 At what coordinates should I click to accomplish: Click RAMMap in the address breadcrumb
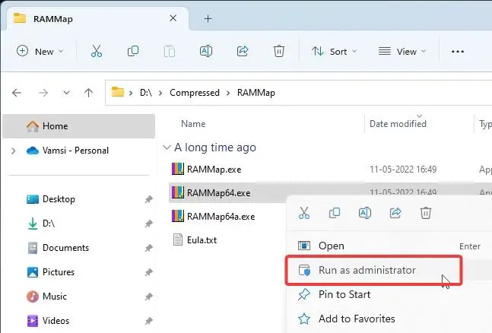256,93
